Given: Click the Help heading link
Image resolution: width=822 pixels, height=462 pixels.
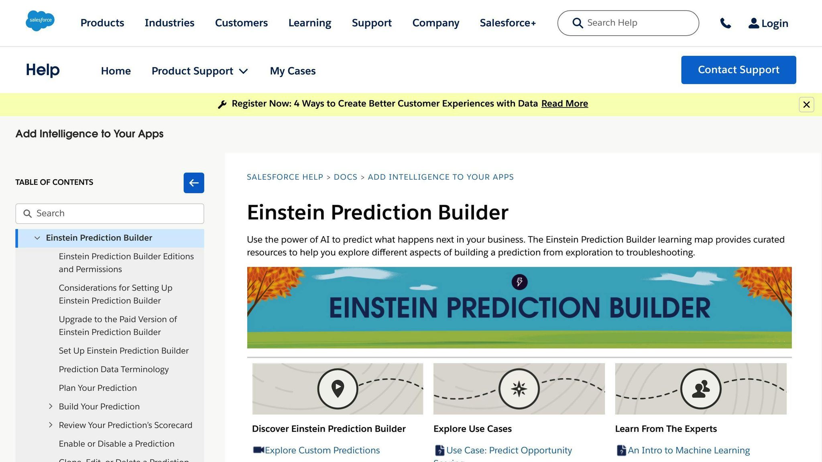Looking at the screenshot, I should [43, 70].
